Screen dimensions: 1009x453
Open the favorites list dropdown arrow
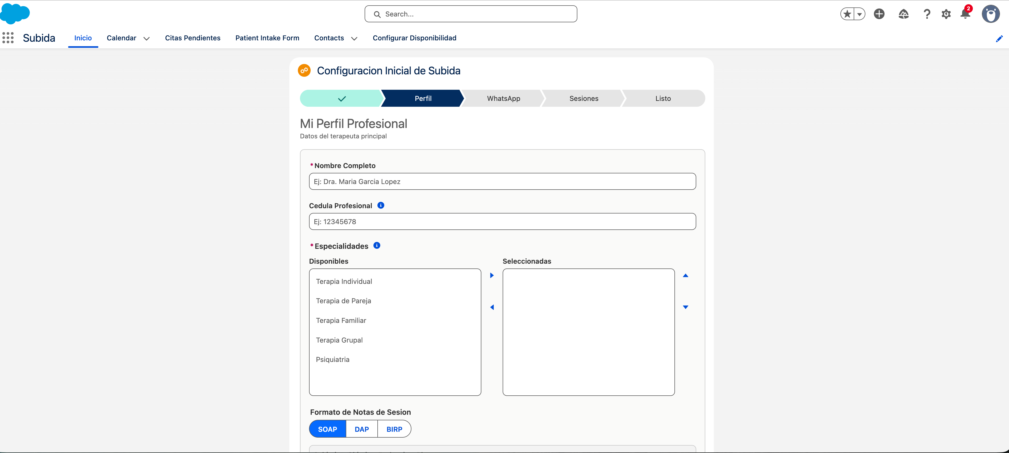[859, 14]
